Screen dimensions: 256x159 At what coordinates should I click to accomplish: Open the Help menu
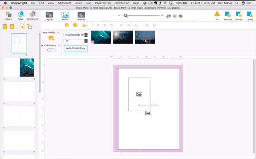[x=136, y=3]
